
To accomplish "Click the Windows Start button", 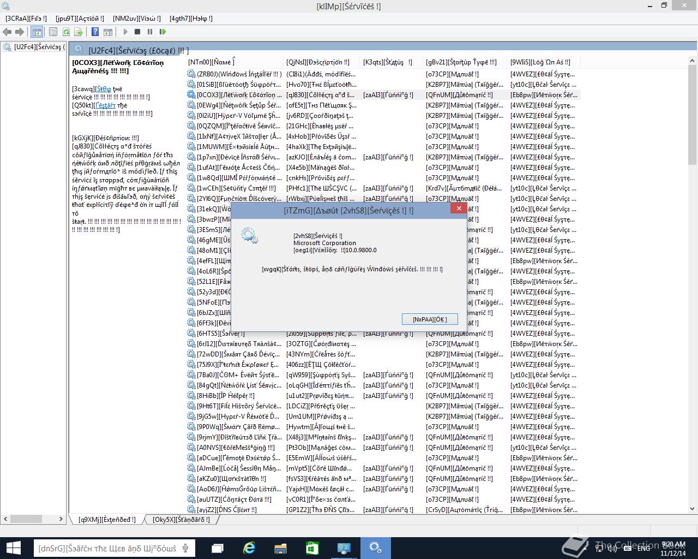I will pos(13,548).
